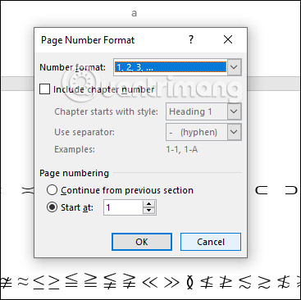Close the Page Number Format dialog
The image size is (301, 300).
[x=228, y=40]
